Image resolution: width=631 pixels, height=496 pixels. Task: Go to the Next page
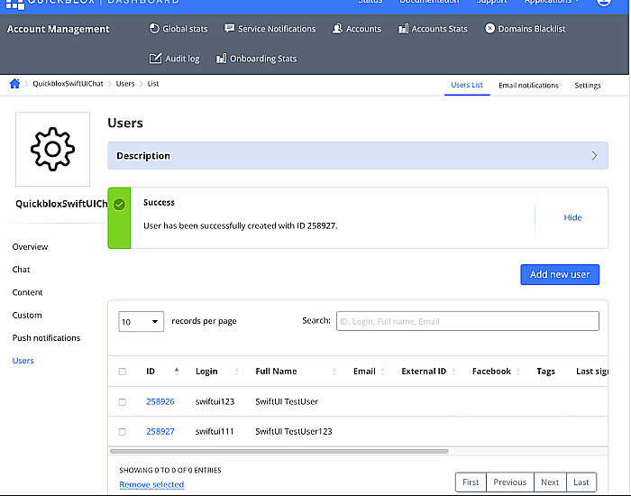coord(550,482)
